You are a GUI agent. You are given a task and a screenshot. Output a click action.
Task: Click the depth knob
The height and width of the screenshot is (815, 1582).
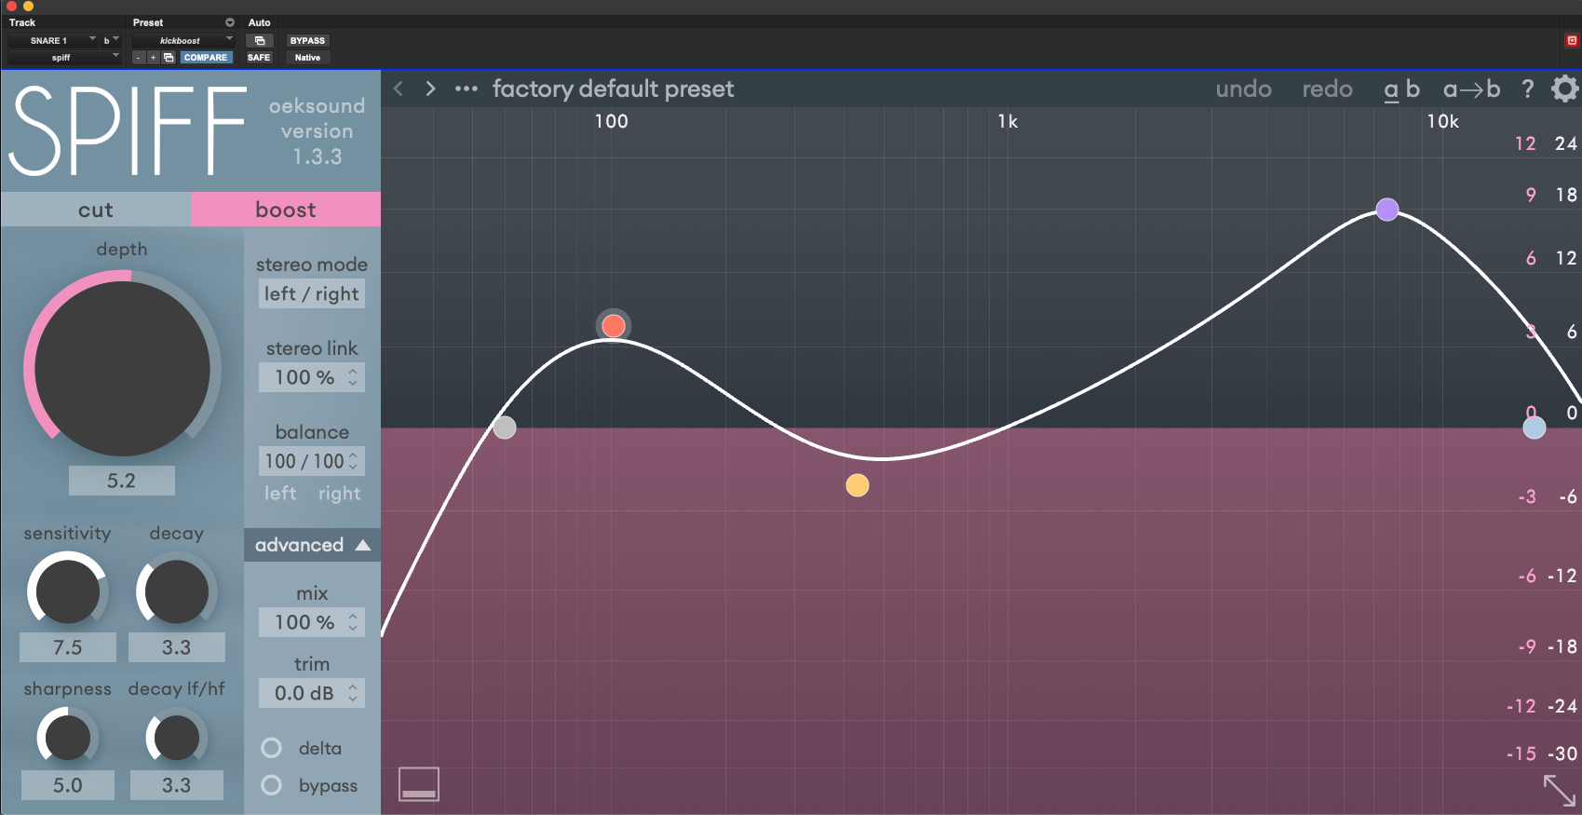pyautogui.click(x=122, y=369)
